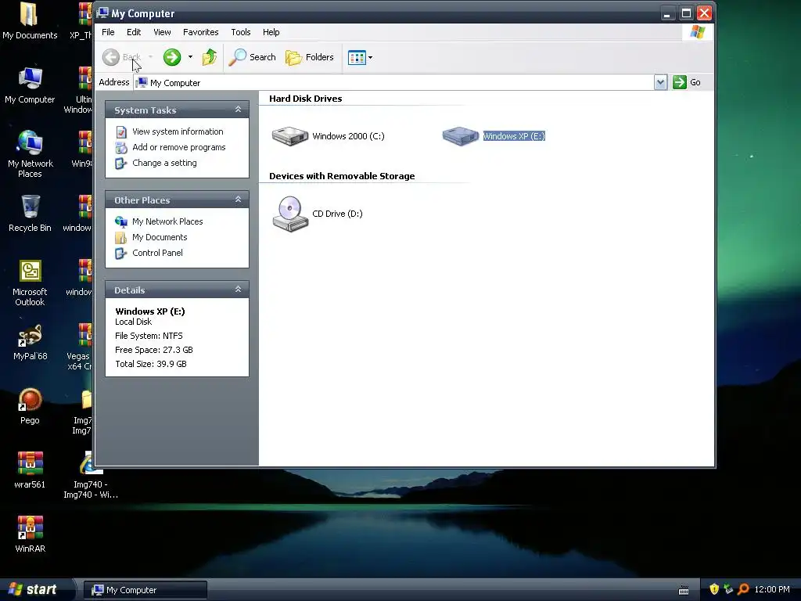Open the Address bar dropdown arrow

[x=660, y=82]
